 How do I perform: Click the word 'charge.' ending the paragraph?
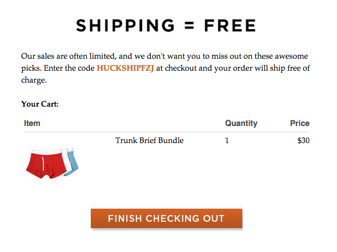(34, 80)
